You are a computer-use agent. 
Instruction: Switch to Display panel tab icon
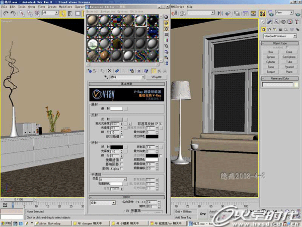[290, 22]
